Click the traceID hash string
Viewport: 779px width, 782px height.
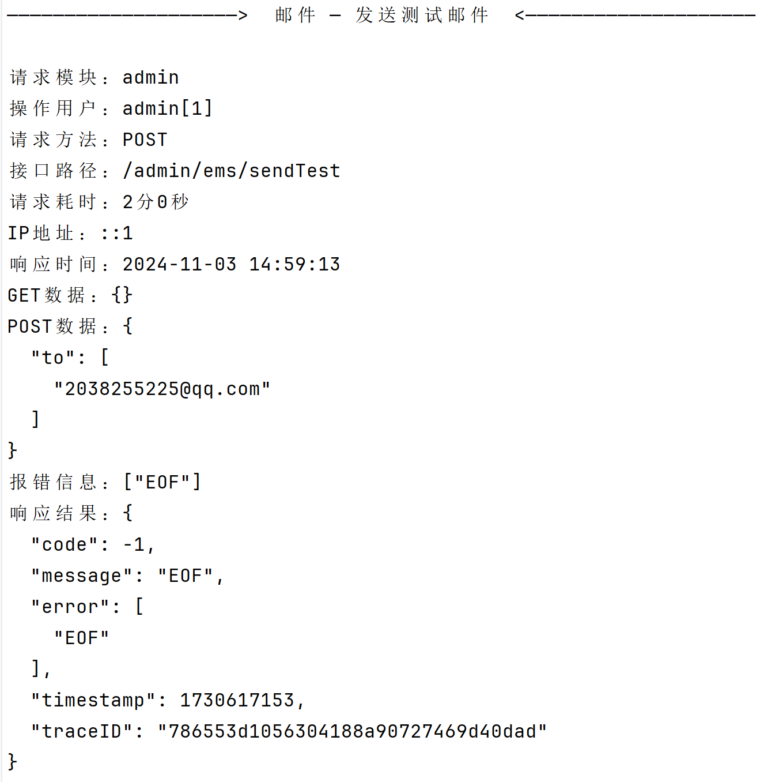352,731
